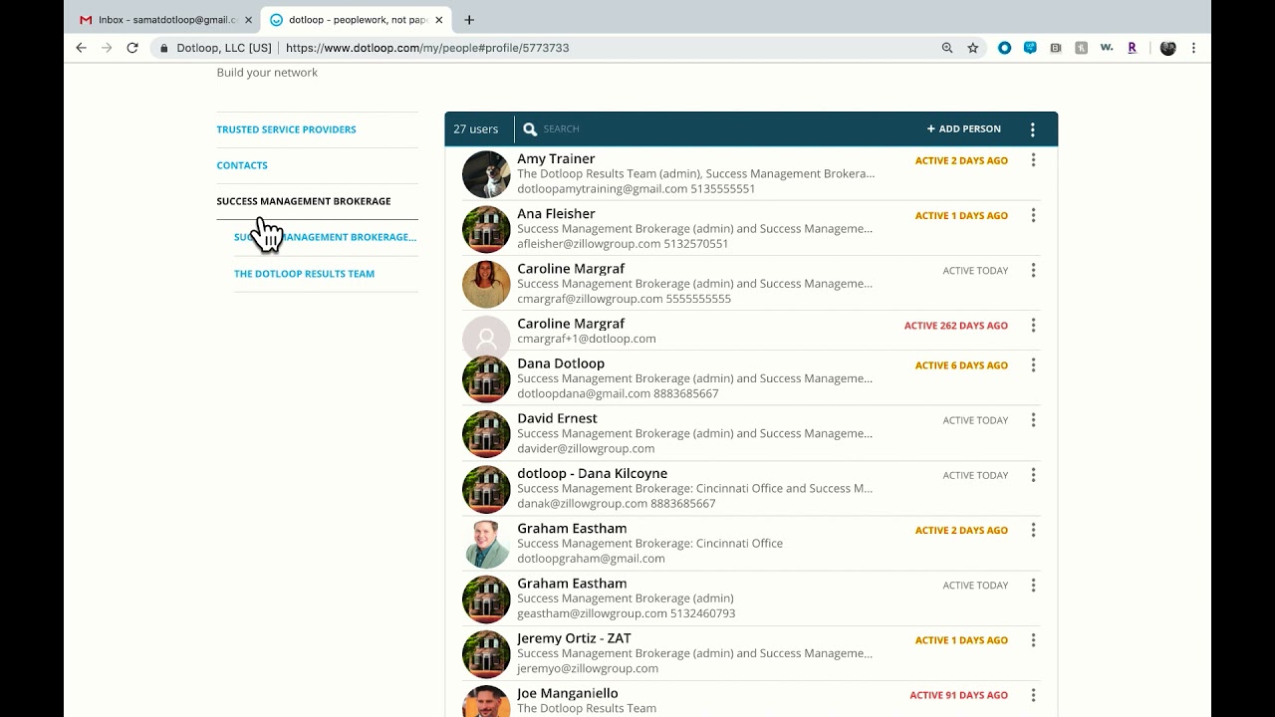Image resolution: width=1275 pixels, height=717 pixels.
Task: Open options menu for Jeremy Ortiz - ZAT
Action: [1033, 640]
